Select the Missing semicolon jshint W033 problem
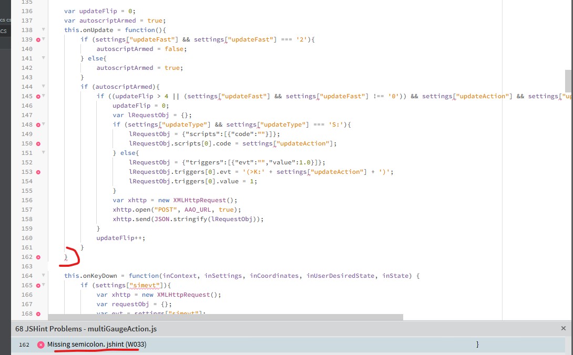 point(288,344)
